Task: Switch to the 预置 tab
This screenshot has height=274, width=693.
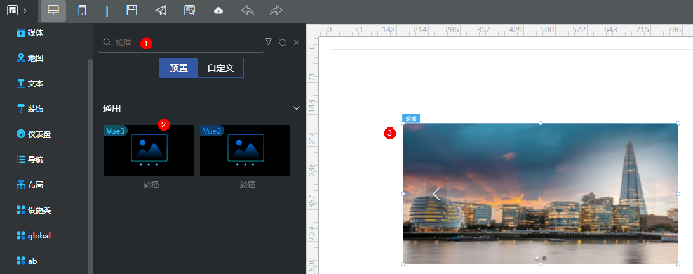Action: (178, 68)
